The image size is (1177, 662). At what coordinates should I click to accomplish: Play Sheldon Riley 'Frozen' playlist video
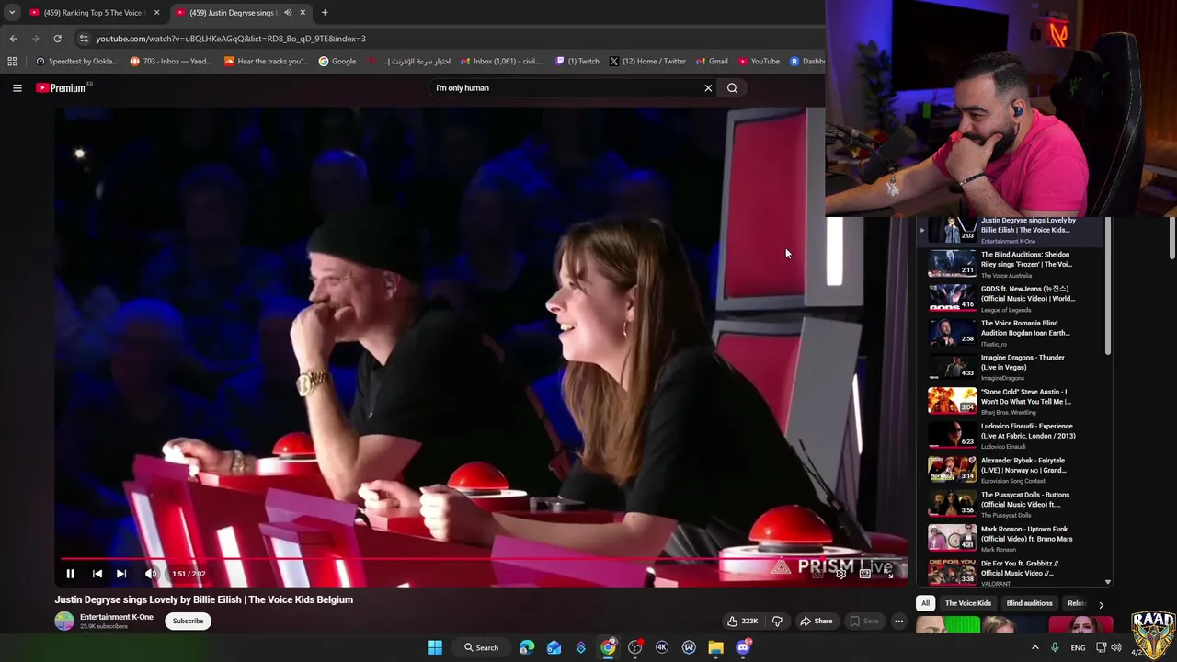tap(1011, 265)
